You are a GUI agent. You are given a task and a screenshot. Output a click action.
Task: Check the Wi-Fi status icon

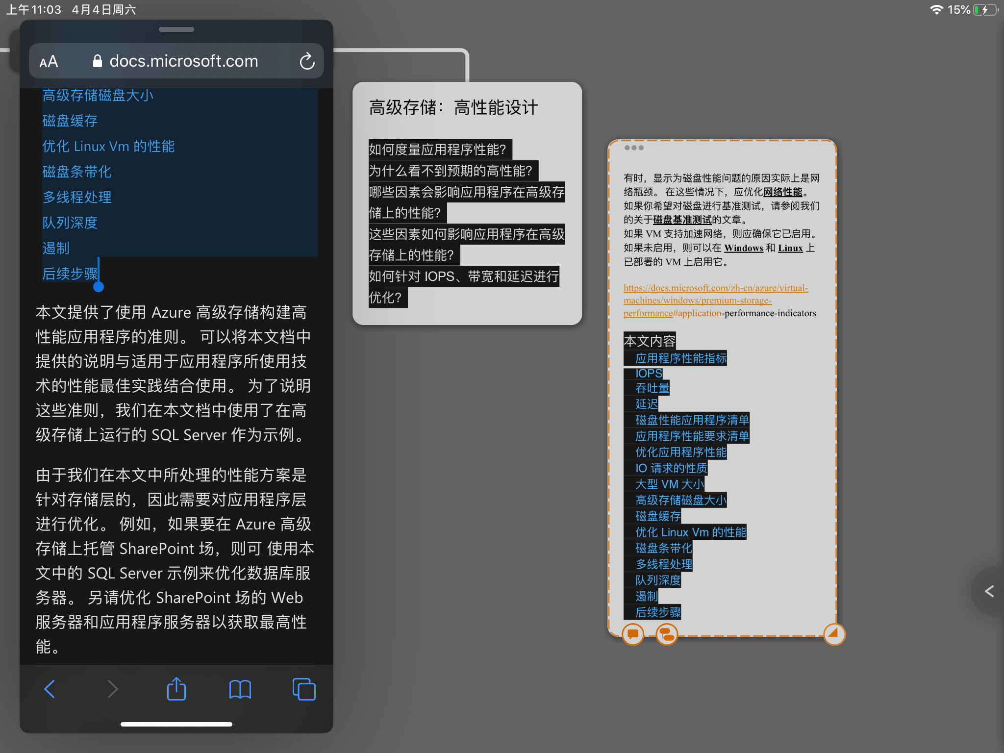[936, 10]
